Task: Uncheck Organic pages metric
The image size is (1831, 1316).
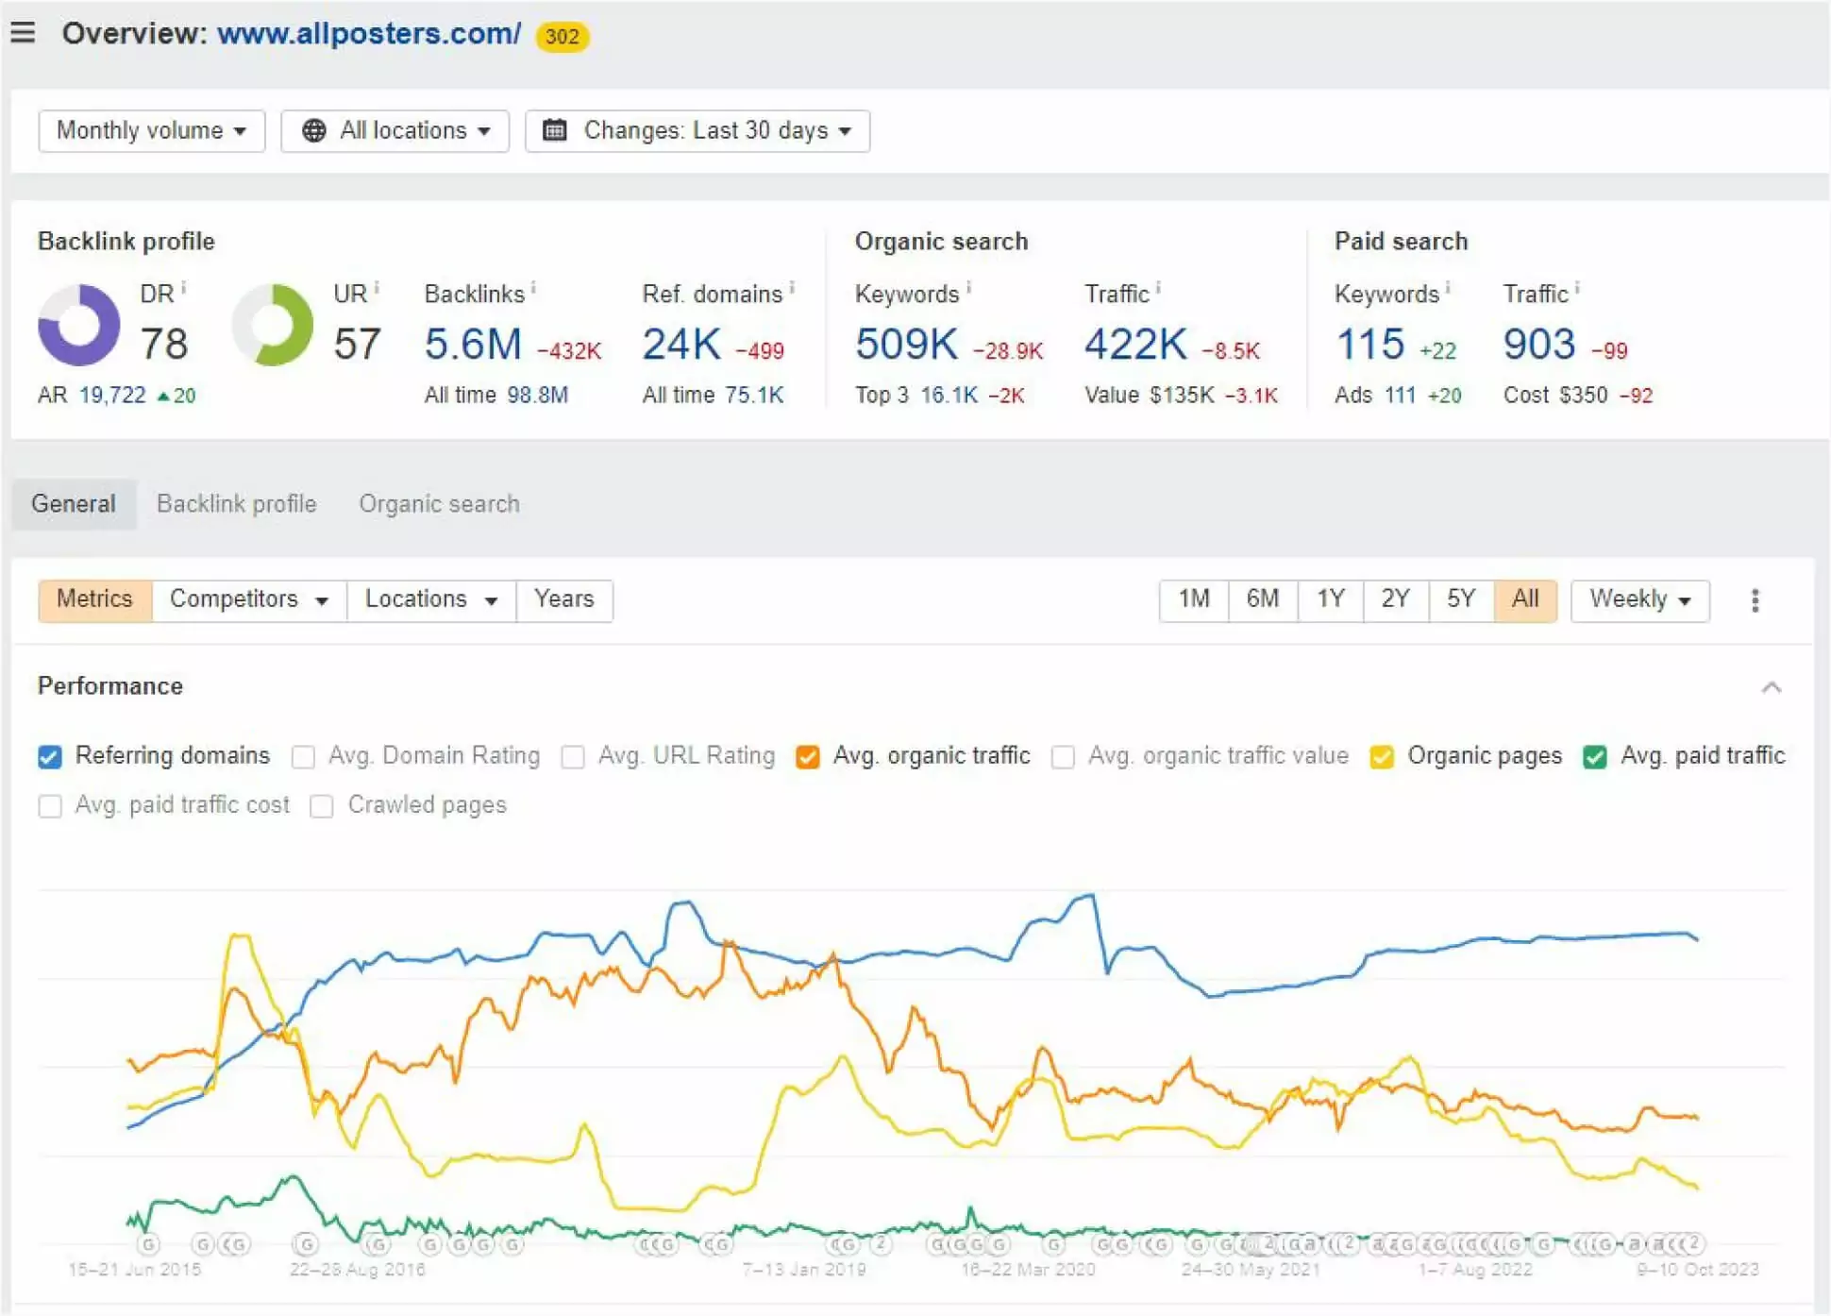Action: point(1382,756)
